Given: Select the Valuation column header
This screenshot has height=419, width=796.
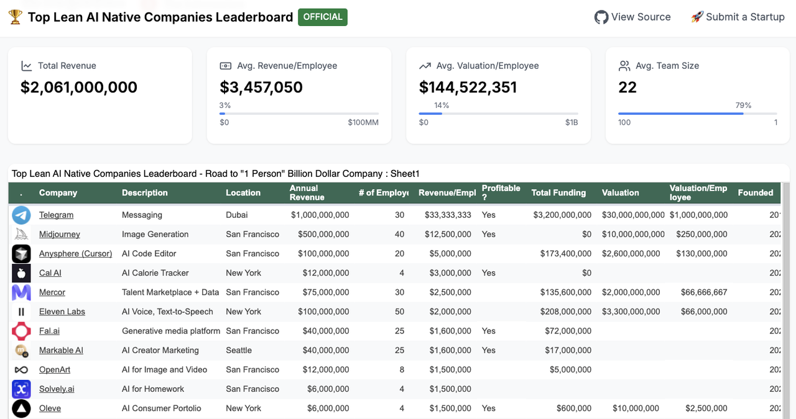Looking at the screenshot, I should tap(621, 192).
